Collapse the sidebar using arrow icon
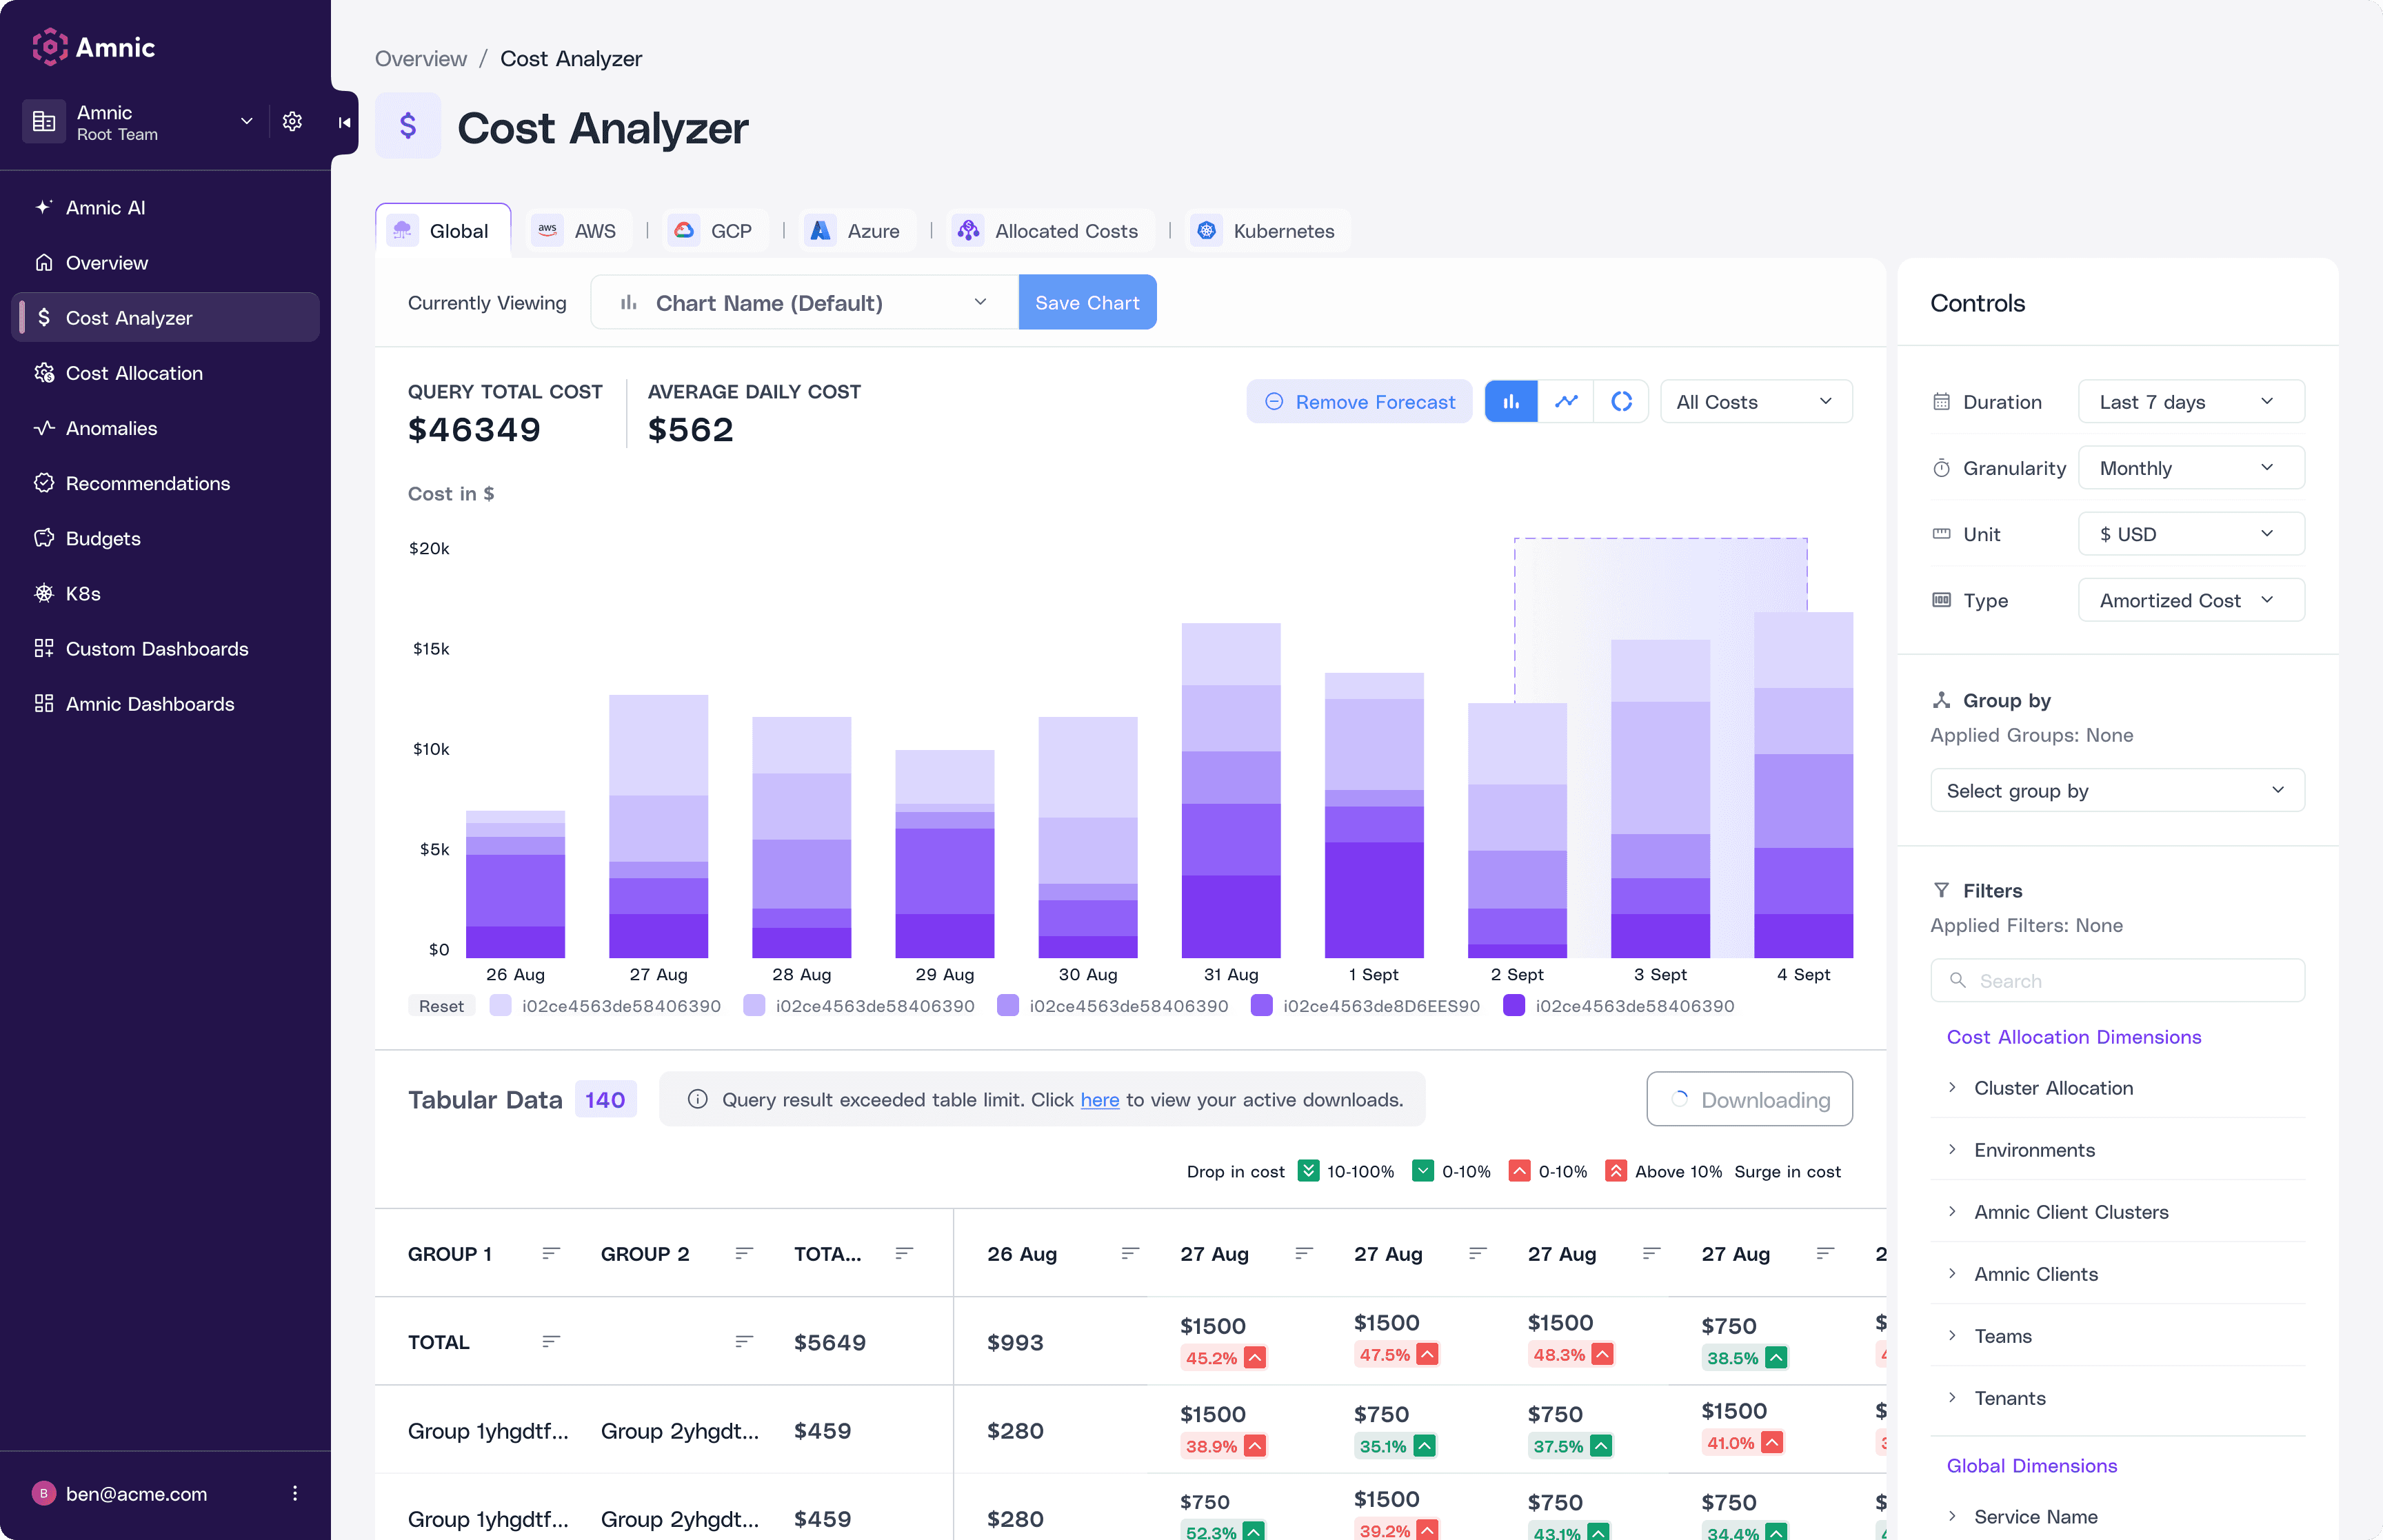The width and height of the screenshot is (2383, 1540). [344, 122]
